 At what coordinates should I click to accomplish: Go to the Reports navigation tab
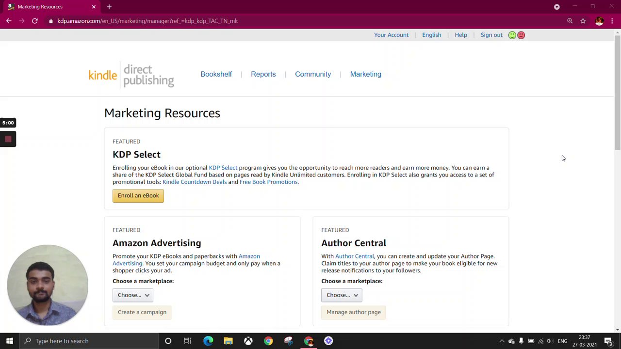pos(263,74)
